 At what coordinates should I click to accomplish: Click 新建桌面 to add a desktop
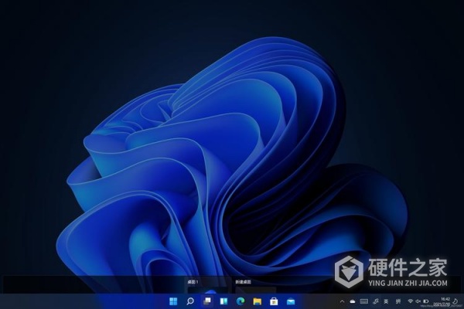(256, 285)
